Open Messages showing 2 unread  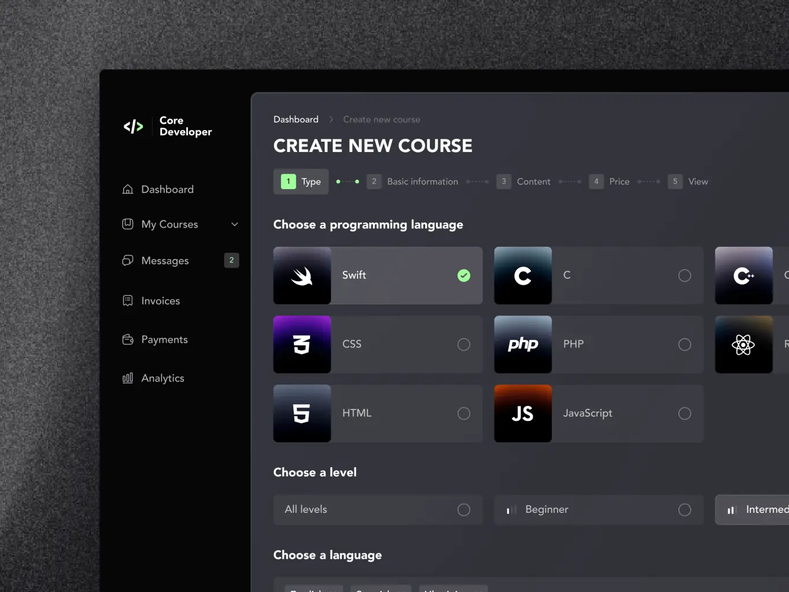click(x=165, y=260)
